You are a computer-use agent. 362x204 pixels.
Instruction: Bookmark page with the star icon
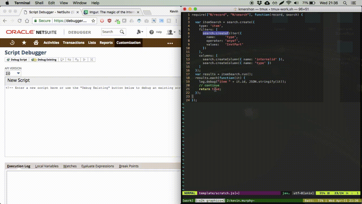93,21
